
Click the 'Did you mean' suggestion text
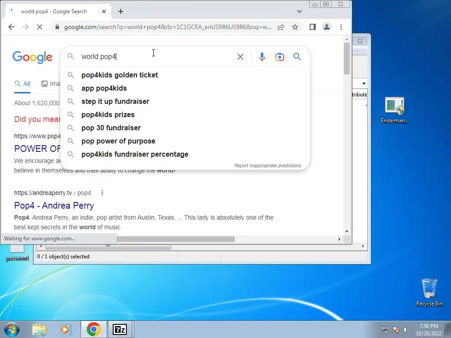(37, 119)
